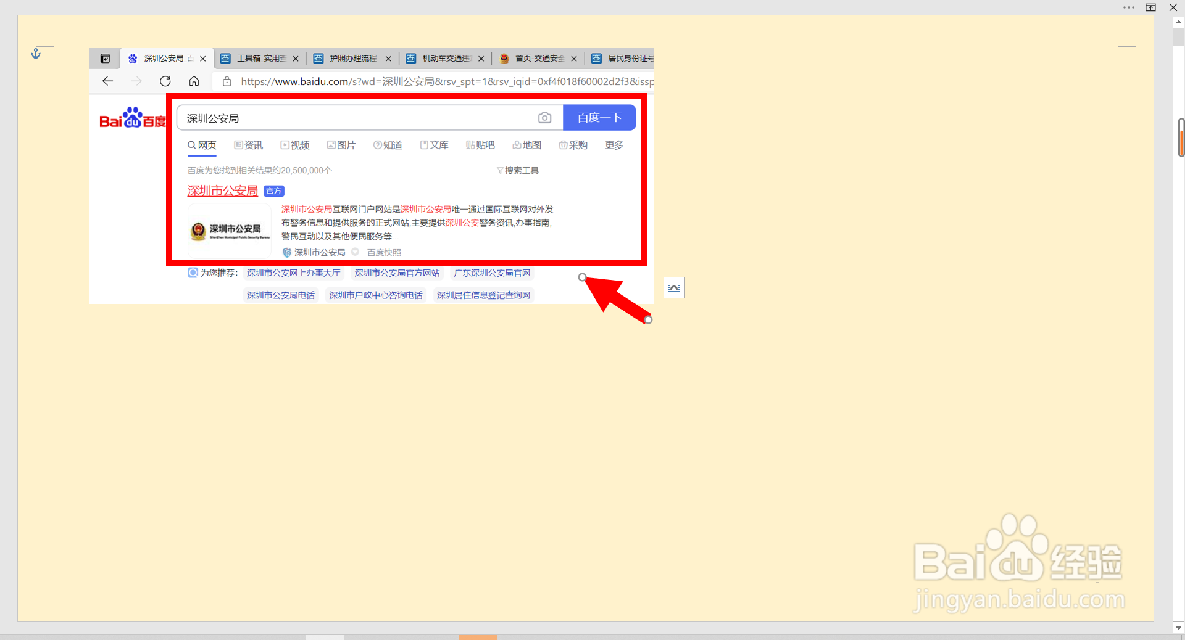Click the browser forward arrow in the embedded screenshot
This screenshot has width=1190, height=640.
click(136, 81)
